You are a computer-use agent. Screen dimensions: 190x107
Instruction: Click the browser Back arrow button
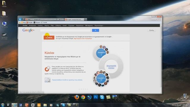(x=20, y=19)
